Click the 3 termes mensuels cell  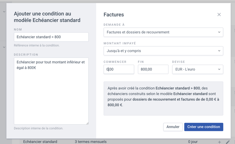pos(90,142)
